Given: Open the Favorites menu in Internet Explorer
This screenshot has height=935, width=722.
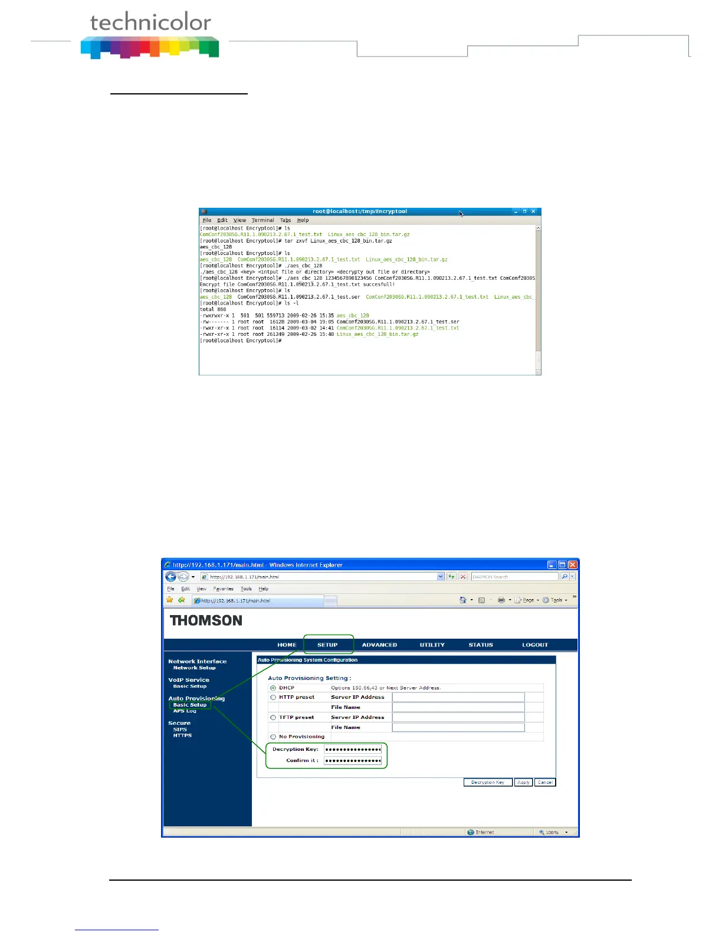Looking at the screenshot, I should pos(224,589).
